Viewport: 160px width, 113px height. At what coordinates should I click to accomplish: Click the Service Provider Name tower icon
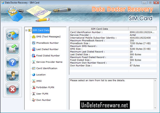33,62
